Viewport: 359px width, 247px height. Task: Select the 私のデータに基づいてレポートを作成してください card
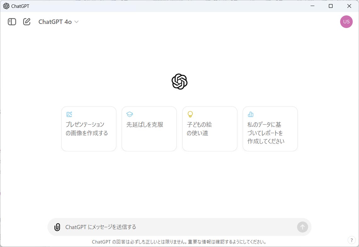coord(270,129)
